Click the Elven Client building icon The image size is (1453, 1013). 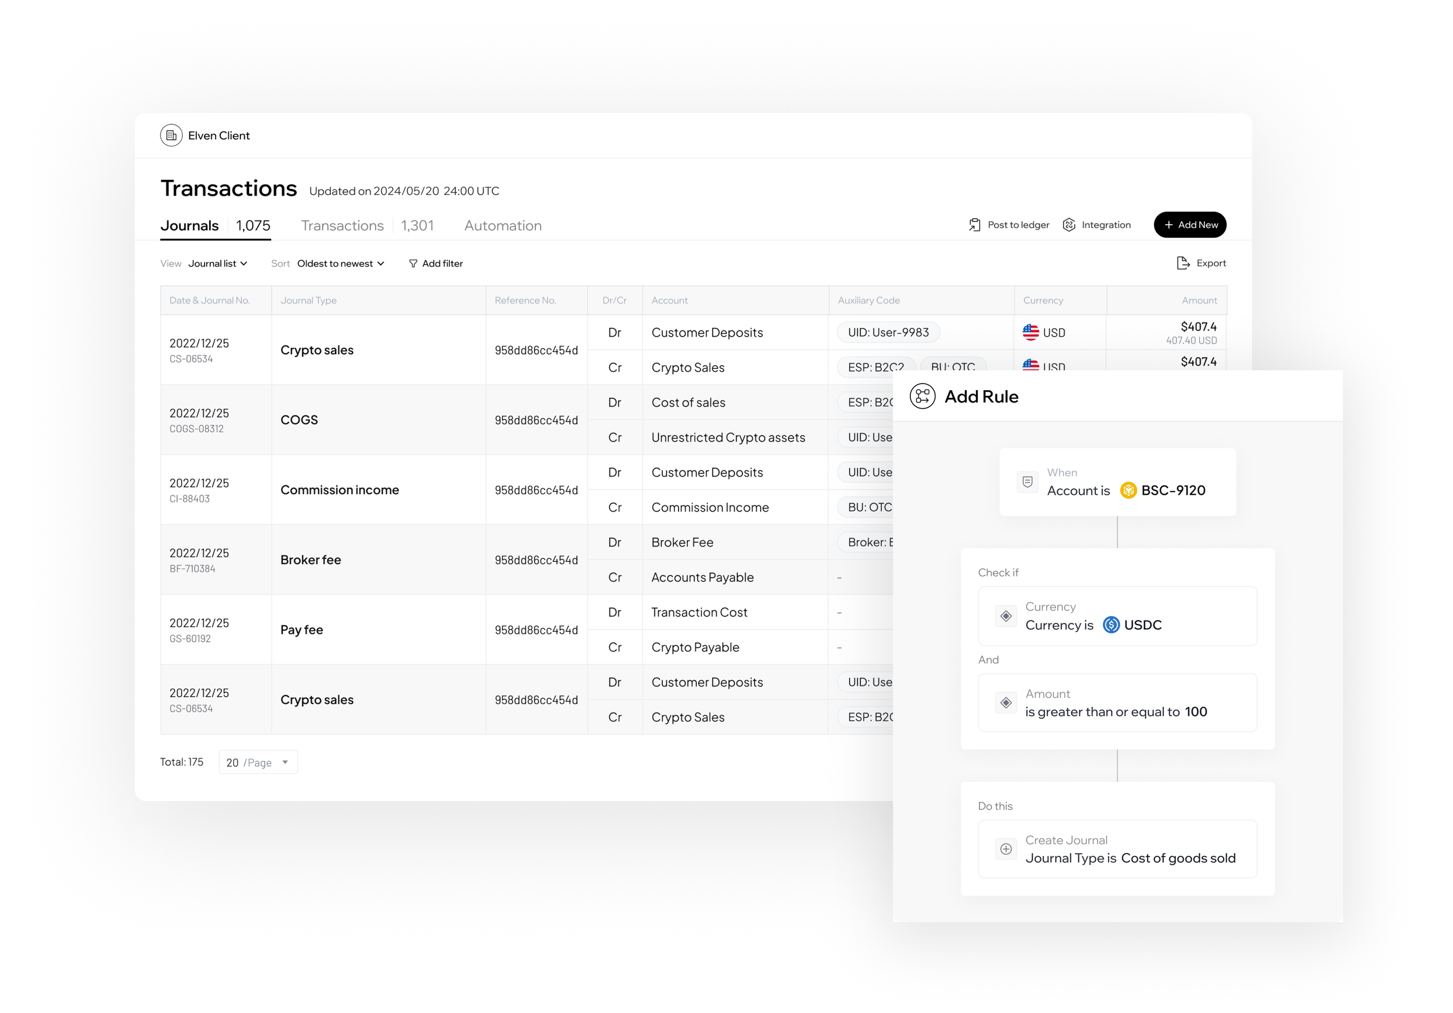click(x=171, y=135)
